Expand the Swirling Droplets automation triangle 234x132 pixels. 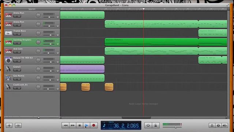[58, 44]
